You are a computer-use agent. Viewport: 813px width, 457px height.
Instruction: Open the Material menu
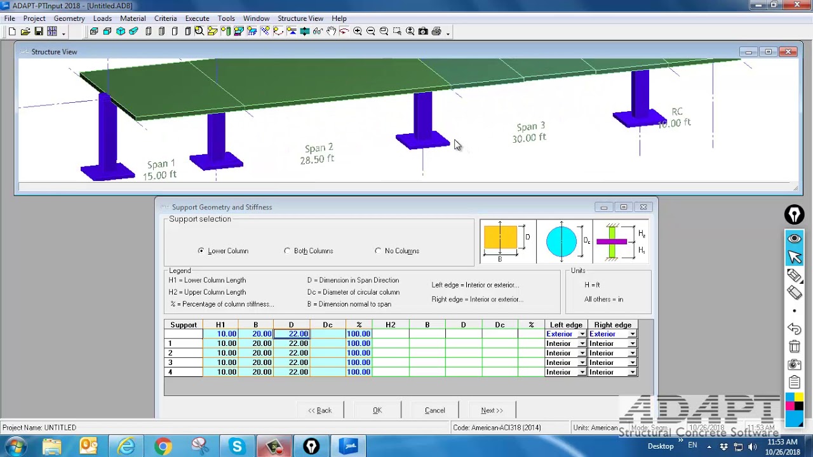133,18
